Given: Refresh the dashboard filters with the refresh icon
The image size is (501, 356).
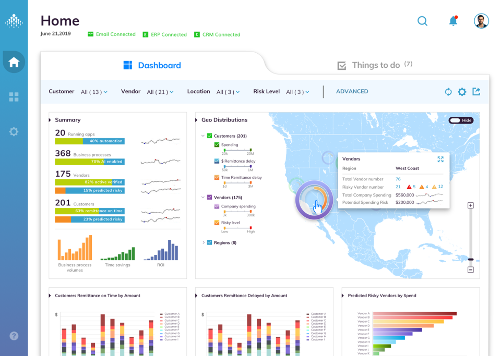Looking at the screenshot, I should pyautogui.click(x=448, y=91).
